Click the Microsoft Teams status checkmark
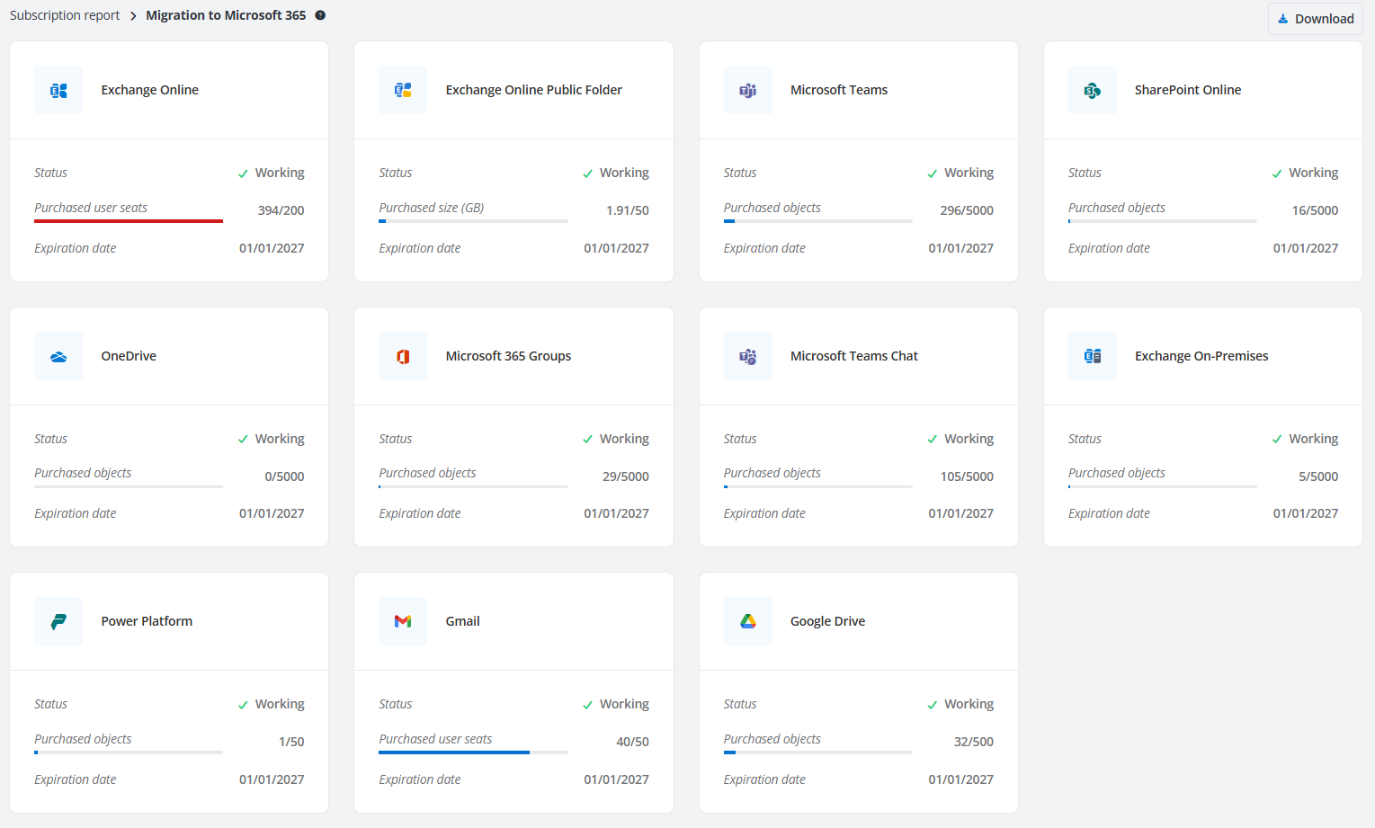1375x828 pixels. click(933, 174)
